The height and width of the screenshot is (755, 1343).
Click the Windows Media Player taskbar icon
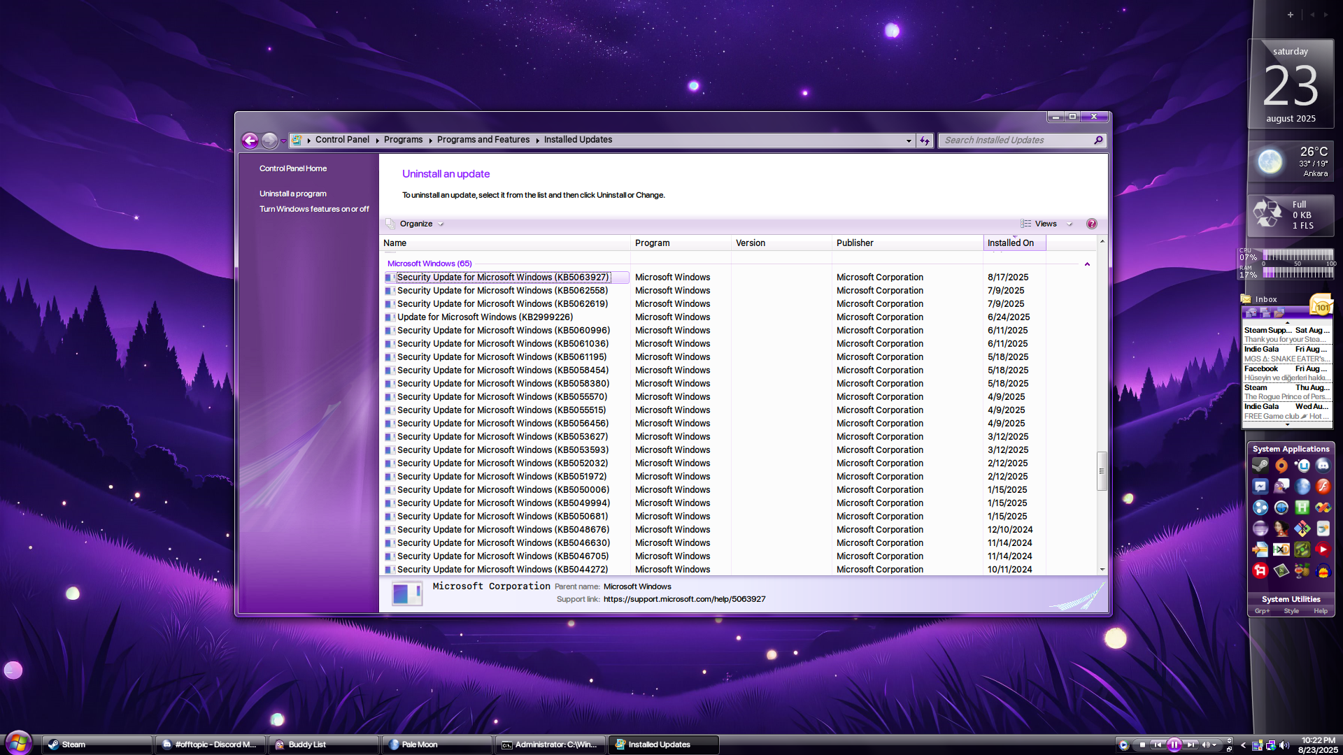pyautogui.click(x=1123, y=745)
